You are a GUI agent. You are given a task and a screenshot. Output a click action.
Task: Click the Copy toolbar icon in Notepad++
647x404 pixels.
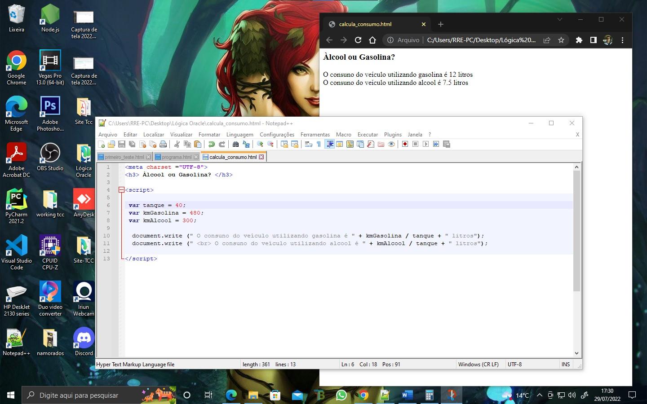187,144
